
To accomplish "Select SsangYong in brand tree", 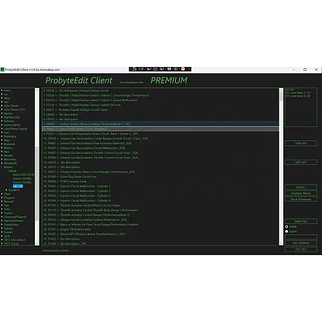I will pyautogui.click(x=11, y=225).
